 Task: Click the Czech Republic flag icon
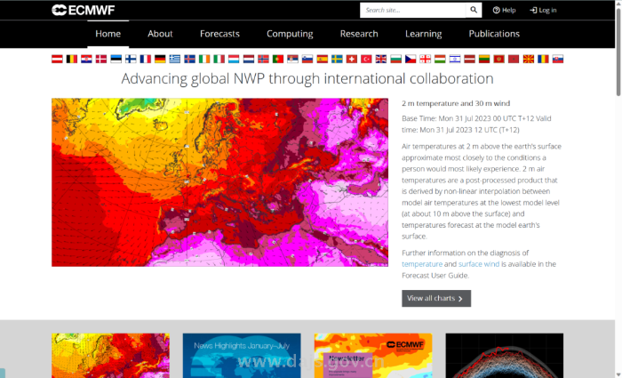pos(411,60)
